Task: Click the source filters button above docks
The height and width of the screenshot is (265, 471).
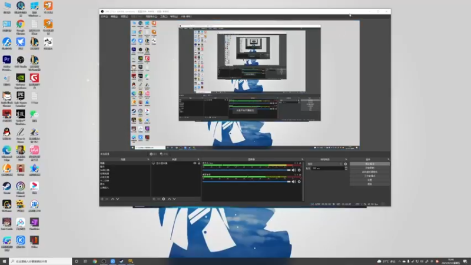Action: [164, 154]
